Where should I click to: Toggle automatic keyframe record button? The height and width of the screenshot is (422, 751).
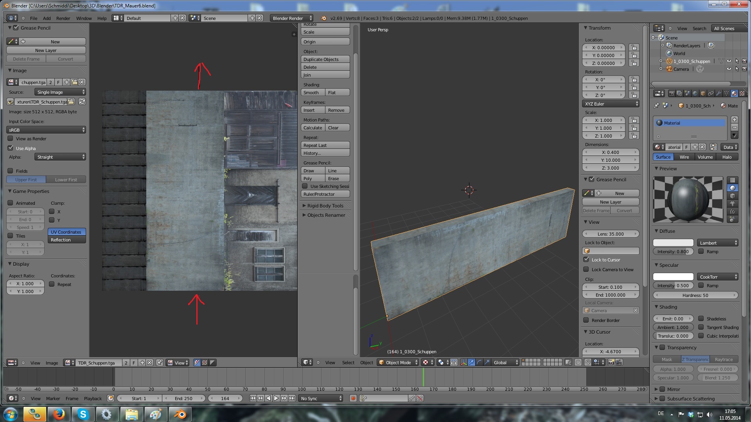[353, 399]
